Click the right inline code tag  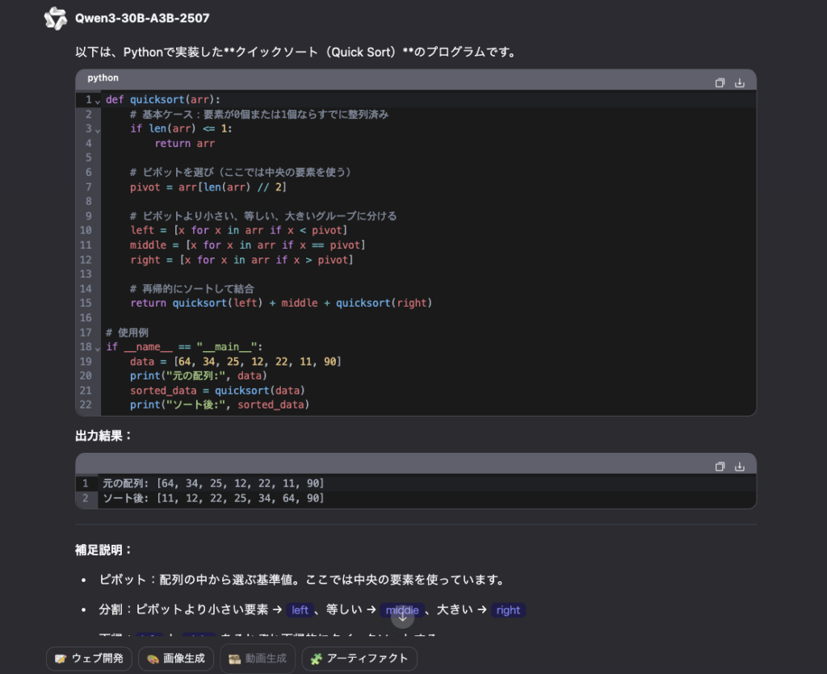(508, 610)
